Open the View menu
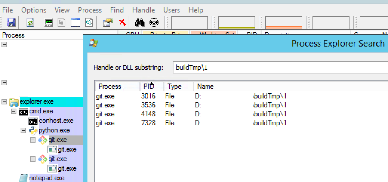Image resolution: width=388 pixels, height=182 pixels. coord(62,10)
